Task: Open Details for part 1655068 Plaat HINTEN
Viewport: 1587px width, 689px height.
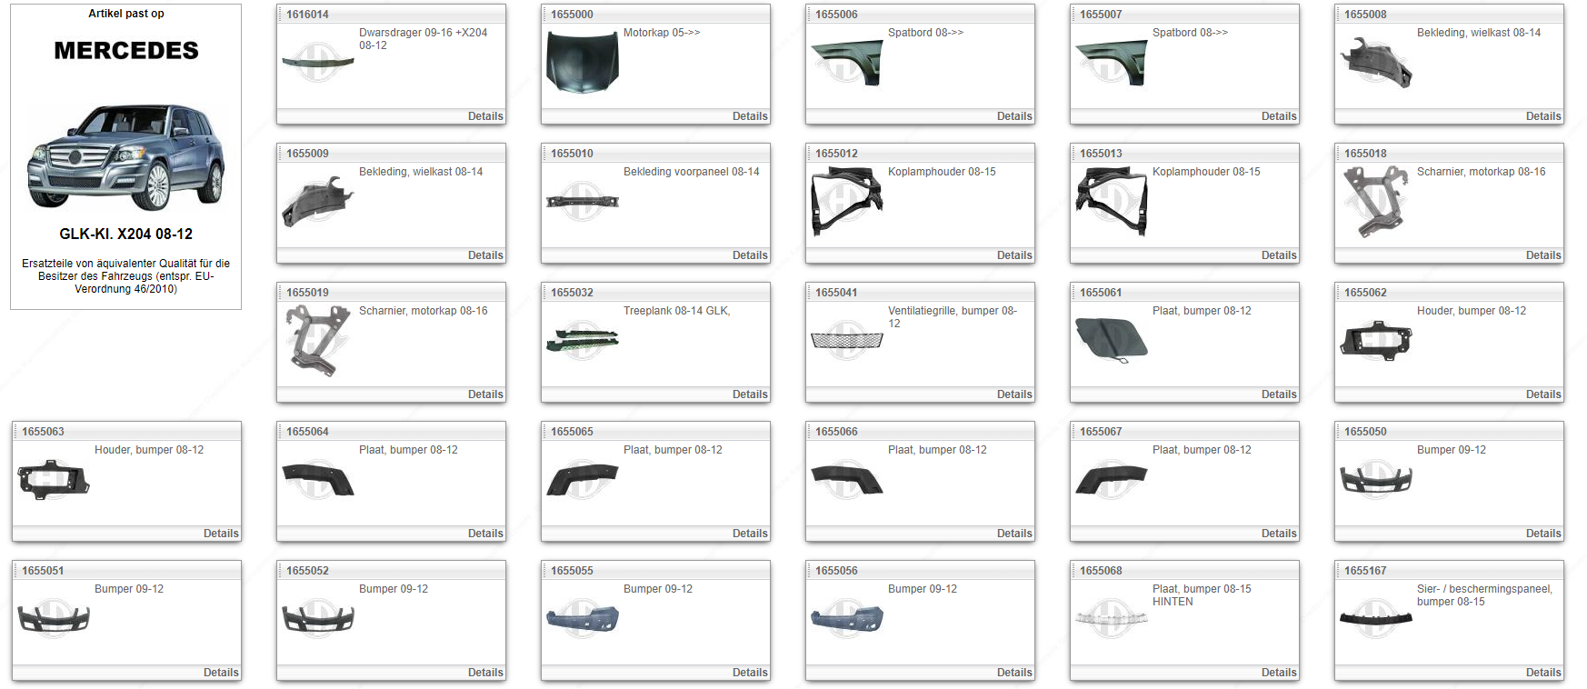Action: coord(1279,673)
